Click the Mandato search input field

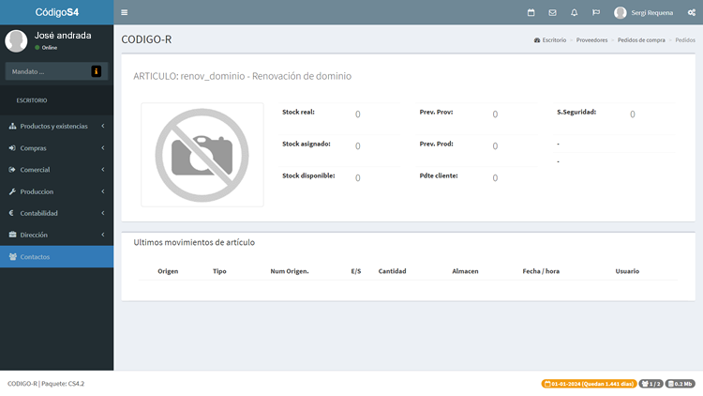click(x=47, y=71)
